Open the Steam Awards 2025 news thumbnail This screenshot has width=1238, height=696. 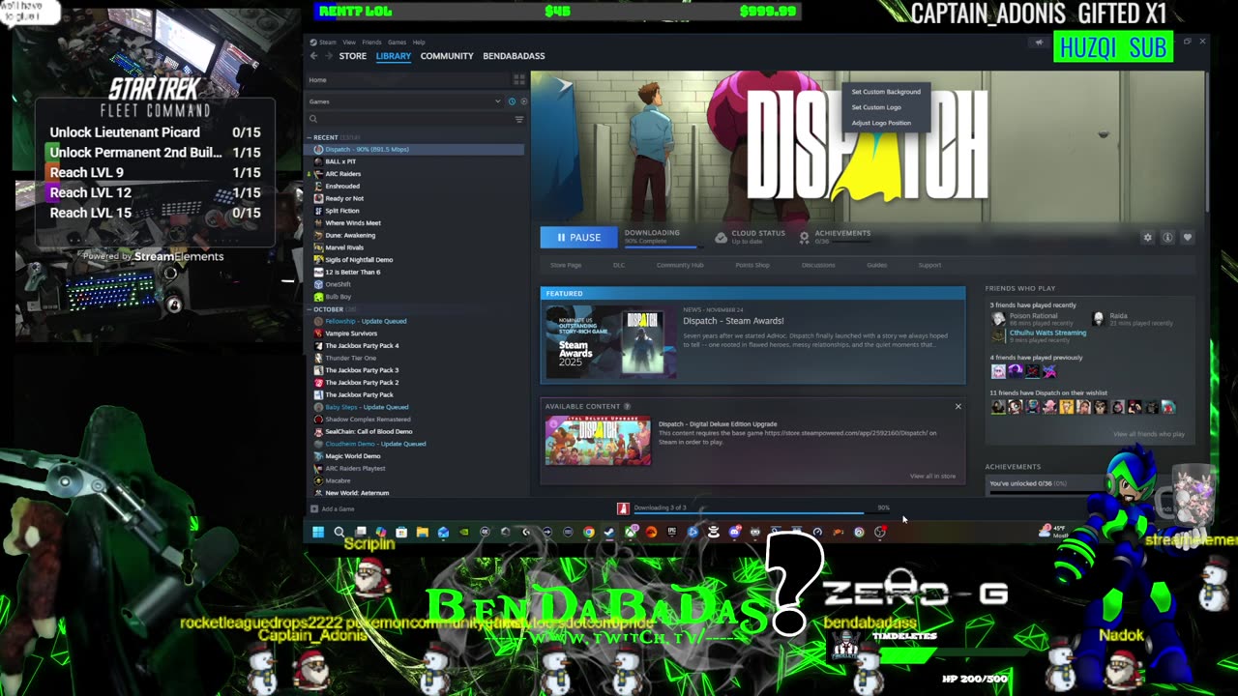[610, 341]
